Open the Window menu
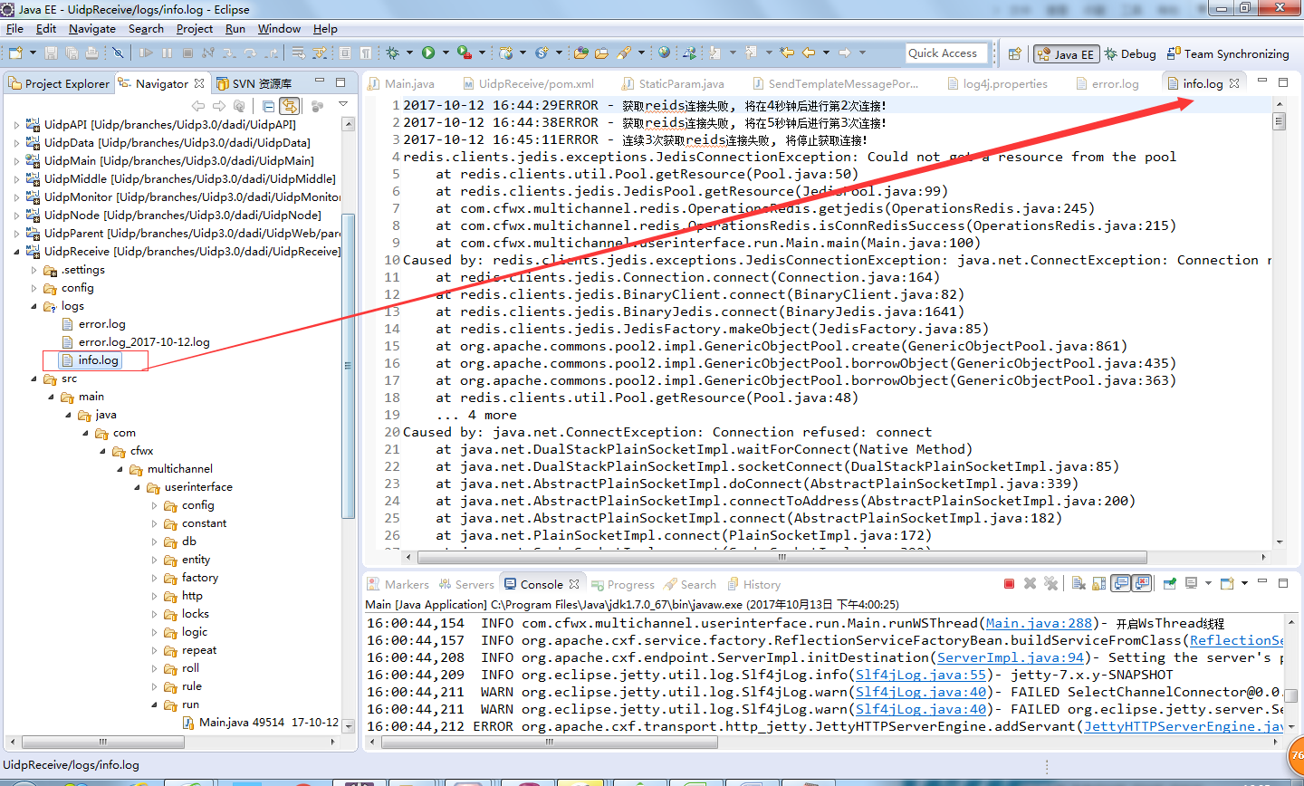This screenshot has width=1304, height=786. (x=279, y=29)
